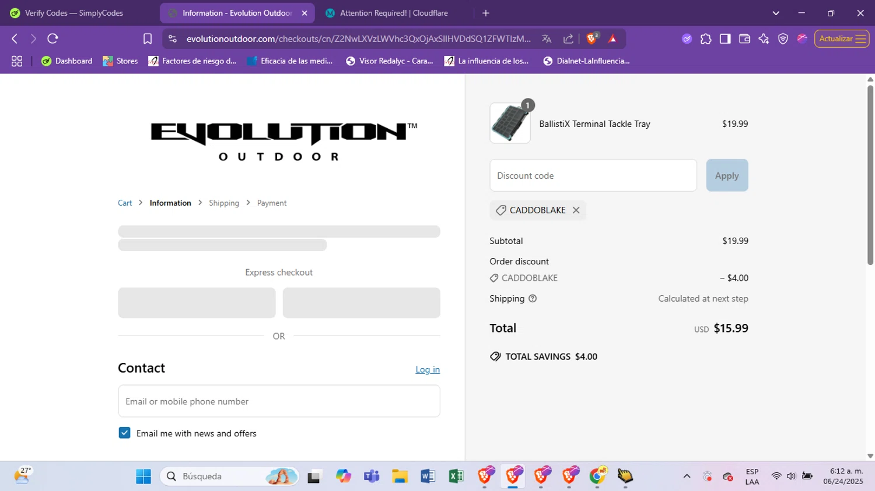Close the Evolution Outdoor Information tab
The image size is (875, 491).
tap(304, 13)
